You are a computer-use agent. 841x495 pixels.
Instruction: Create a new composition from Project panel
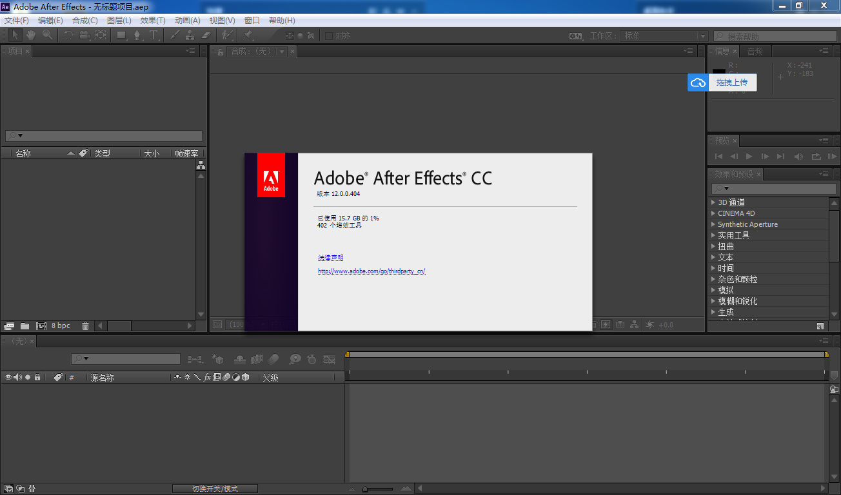[41, 326]
